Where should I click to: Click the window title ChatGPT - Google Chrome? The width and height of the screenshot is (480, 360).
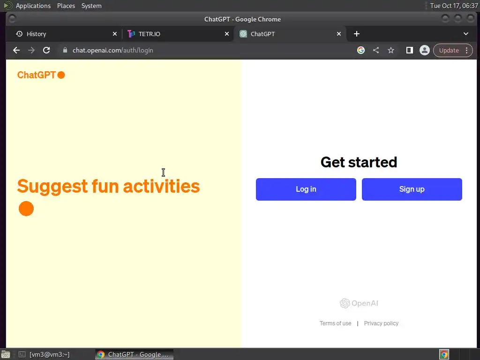(x=242, y=19)
